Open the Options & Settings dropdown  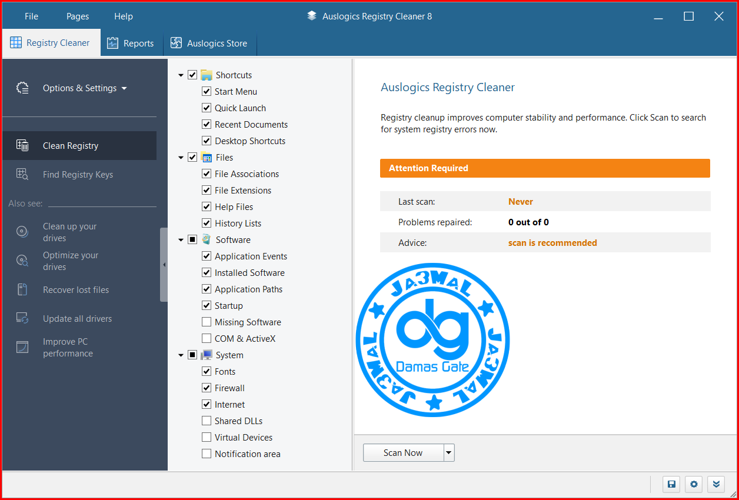point(85,88)
